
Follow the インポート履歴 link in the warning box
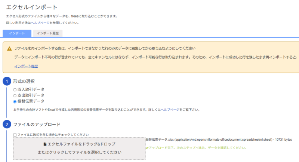[x=26, y=66]
